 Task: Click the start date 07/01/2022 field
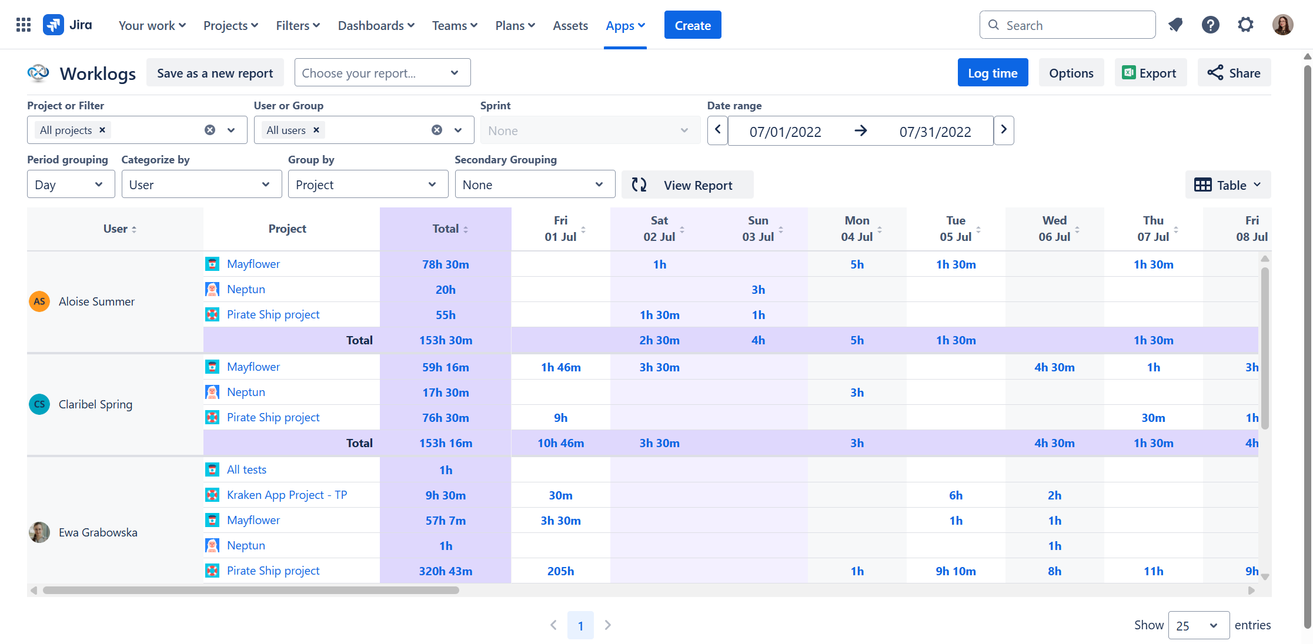click(x=785, y=132)
